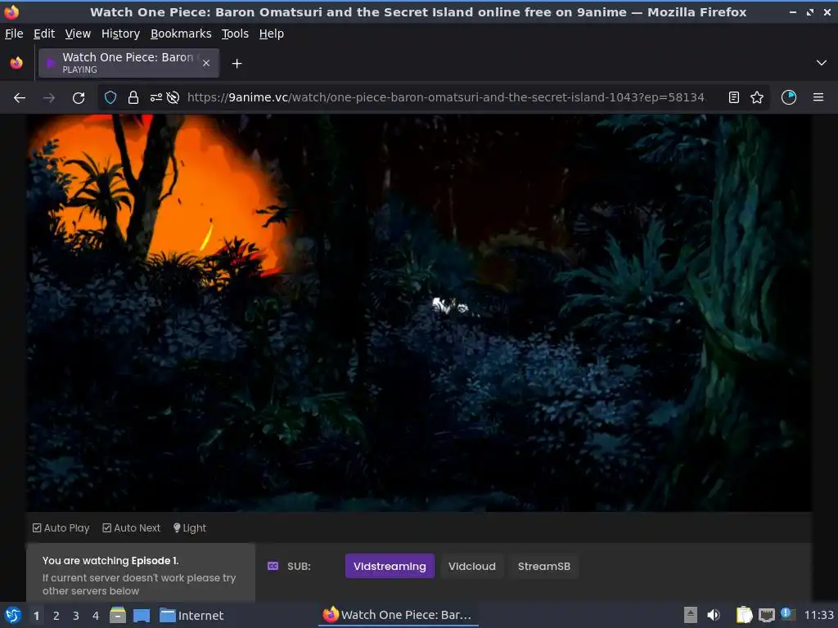The image size is (838, 628).
Task: Open the Internet folder launcher
Action: [191, 615]
